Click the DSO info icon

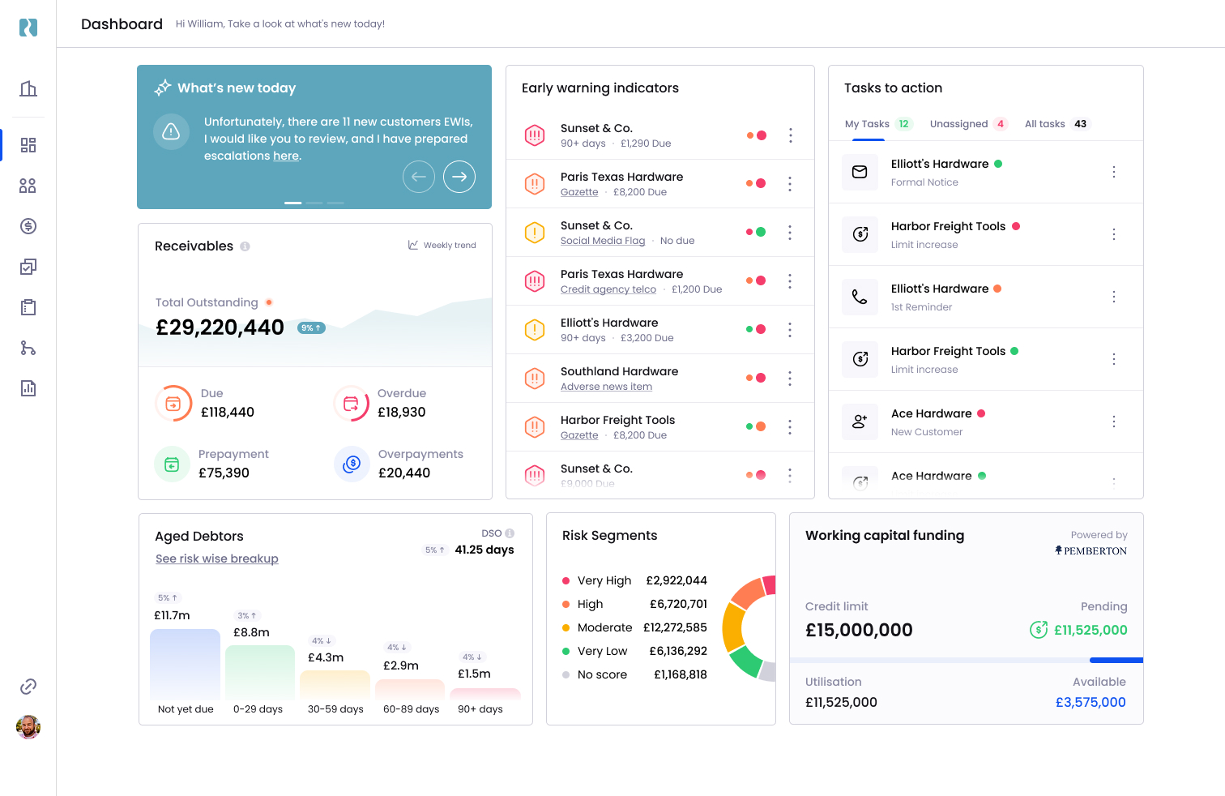(x=510, y=533)
